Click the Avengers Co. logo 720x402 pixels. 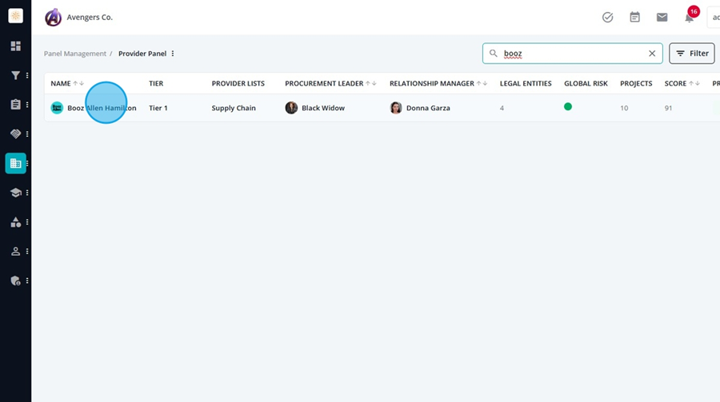pyautogui.click(x=54, y=18)
